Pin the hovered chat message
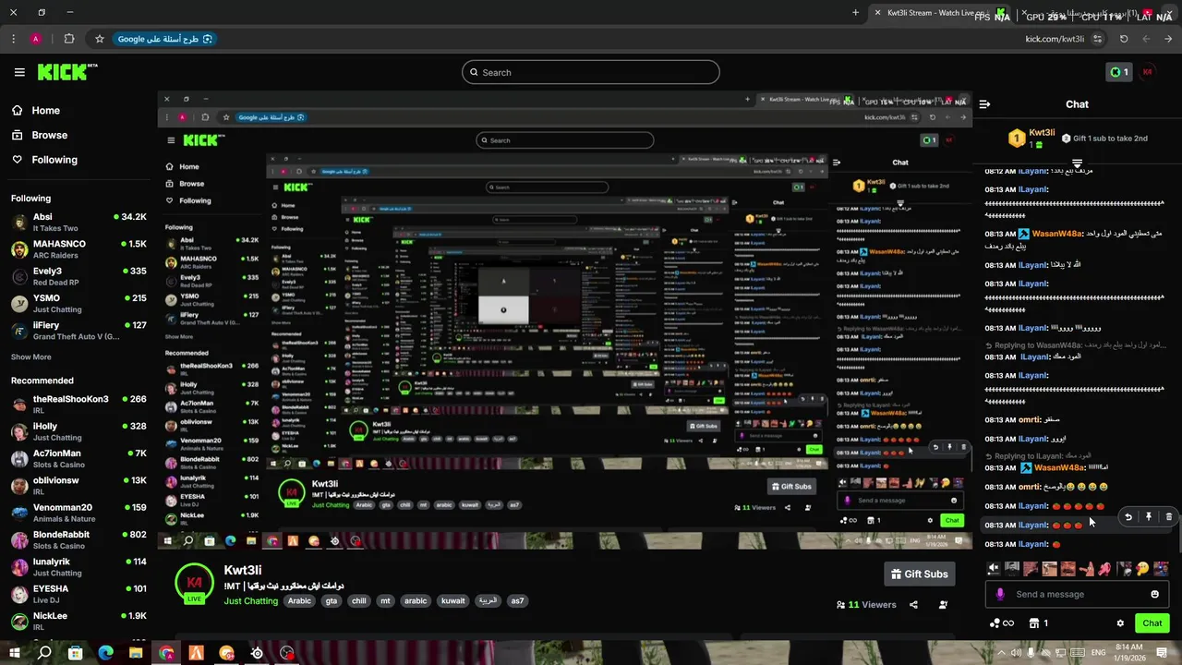Image resolution: width=1182 pixels, height=665 pixels. click(x=1149, y=517)
